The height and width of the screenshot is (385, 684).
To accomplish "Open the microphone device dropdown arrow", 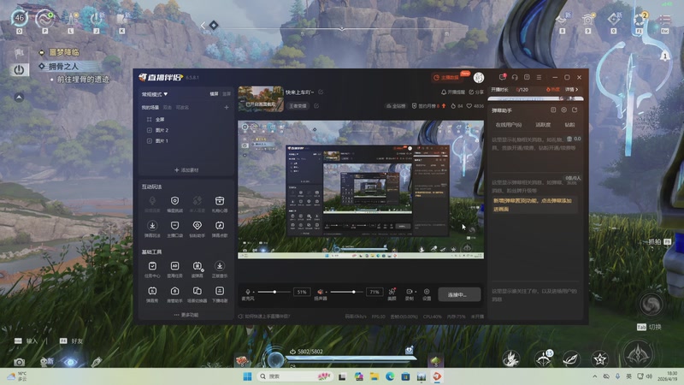I will click(253, 292).
